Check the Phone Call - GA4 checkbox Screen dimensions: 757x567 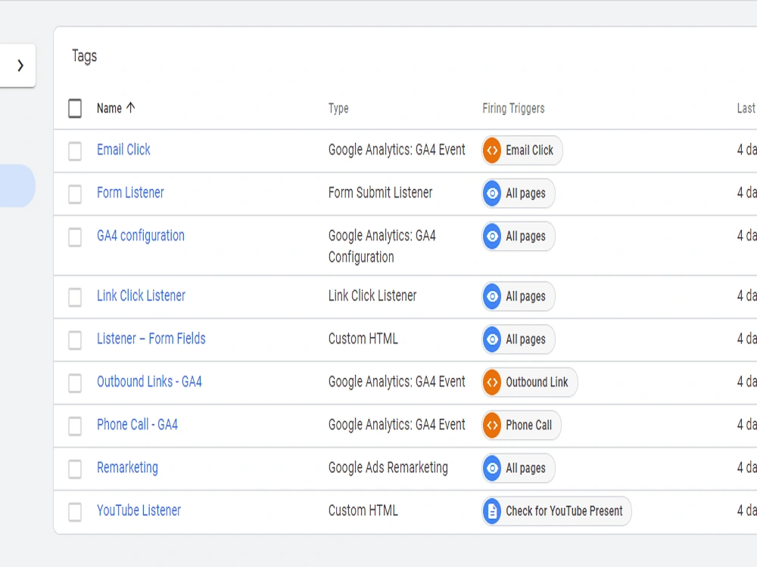75,426
